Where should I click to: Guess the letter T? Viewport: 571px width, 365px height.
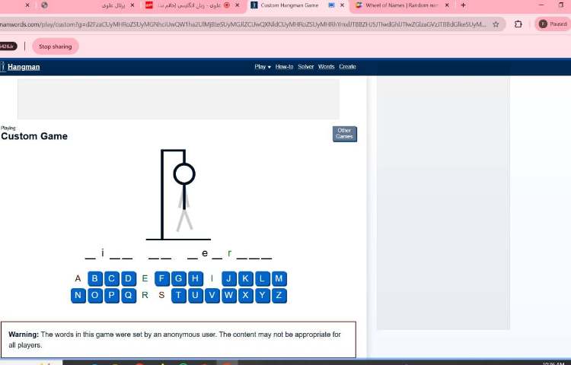tap(179, 295)
